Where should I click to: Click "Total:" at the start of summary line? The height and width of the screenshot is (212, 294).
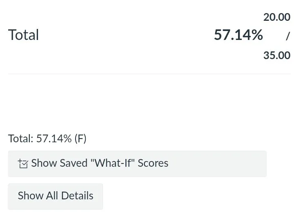click(x=21, y=139)
